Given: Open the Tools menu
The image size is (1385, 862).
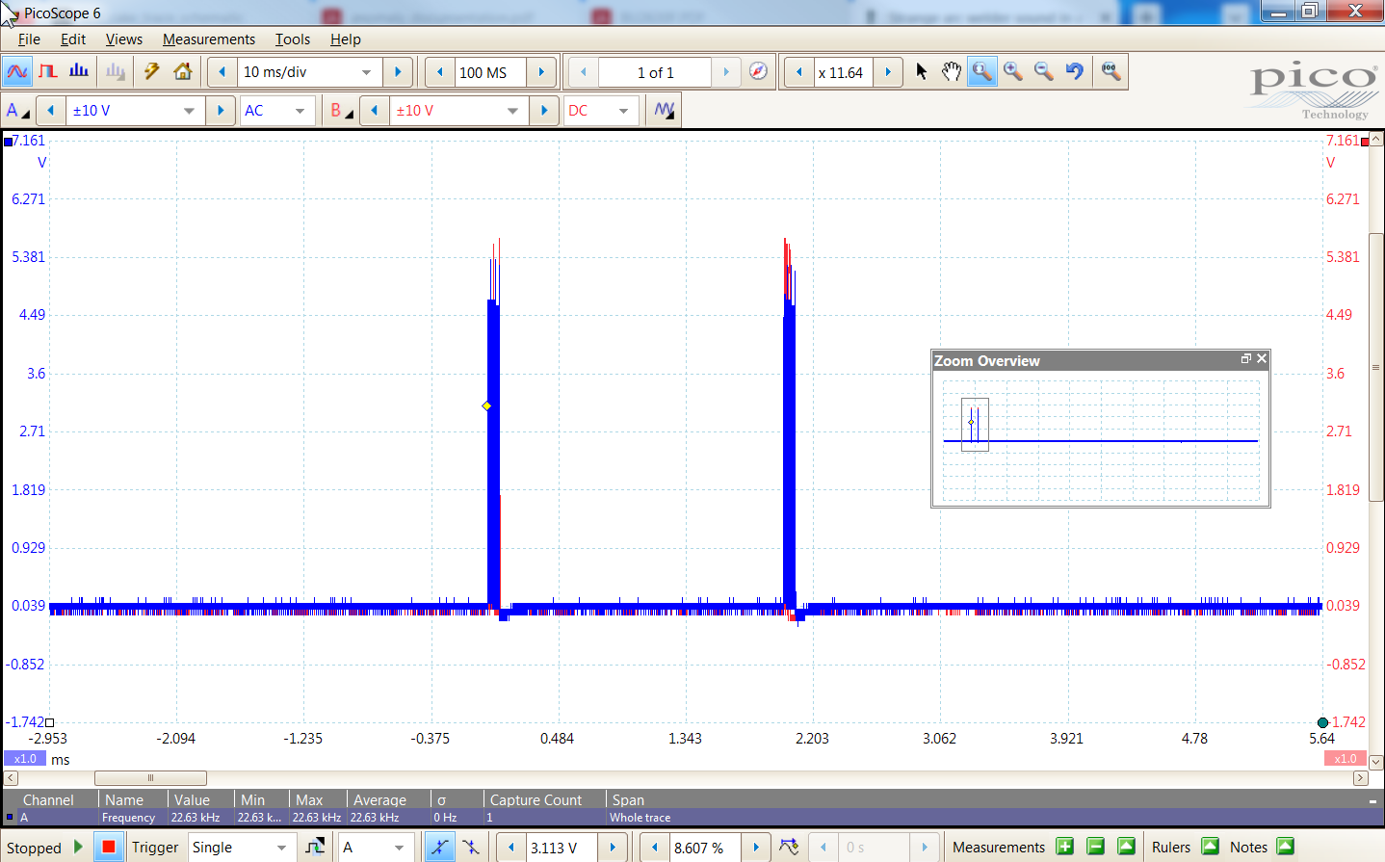Looking at the screenshot, I should (292, 39).
